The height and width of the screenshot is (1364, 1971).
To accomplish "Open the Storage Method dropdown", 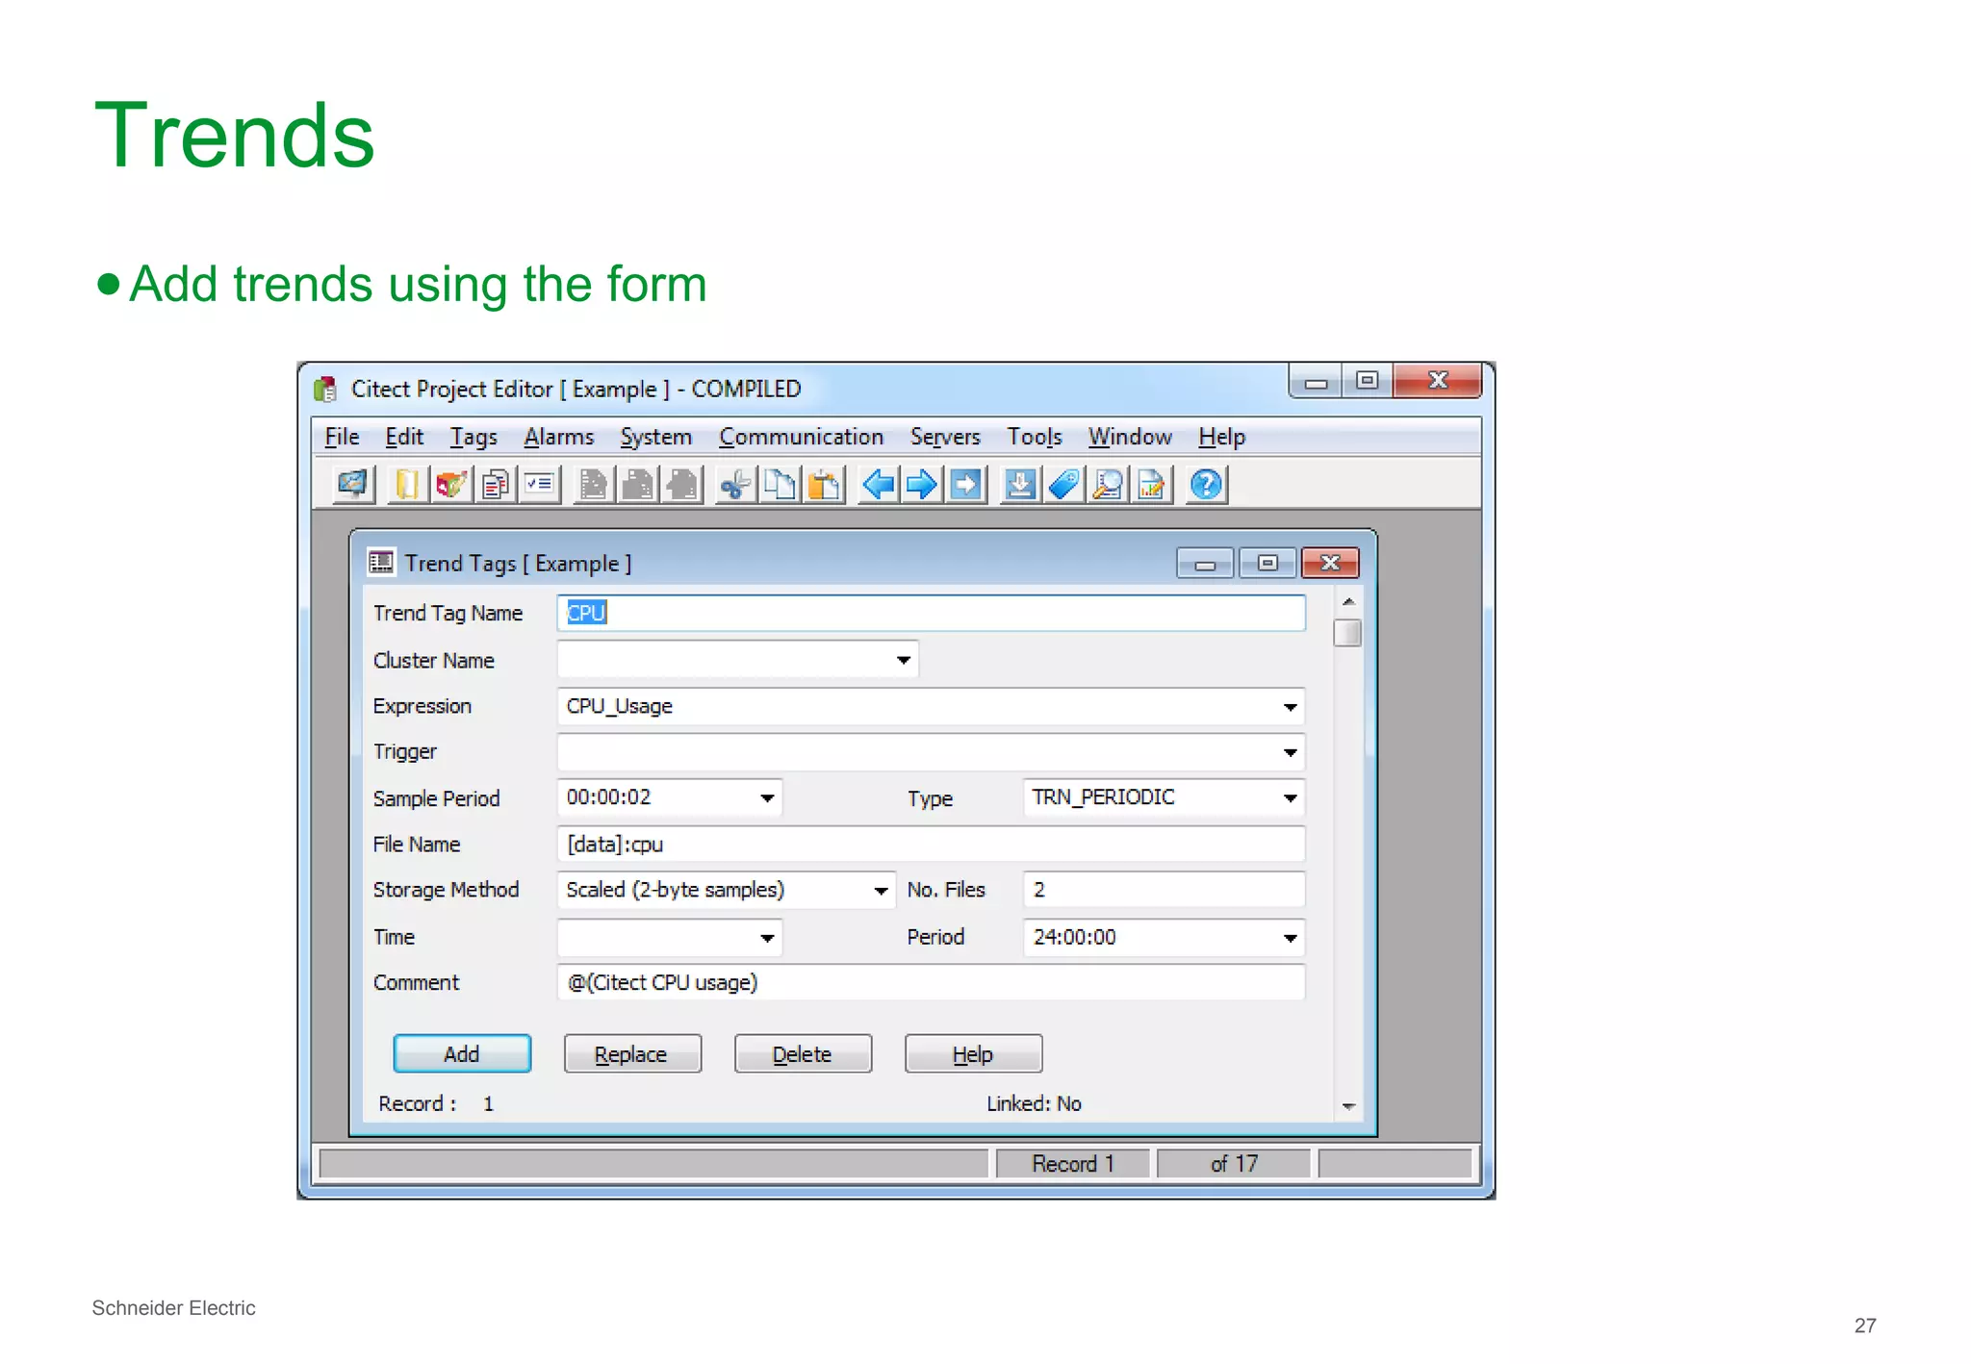I will click(x=880, y=891).
